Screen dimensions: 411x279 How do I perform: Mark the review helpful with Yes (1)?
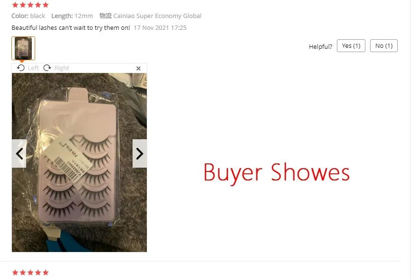tap(351, 46)
